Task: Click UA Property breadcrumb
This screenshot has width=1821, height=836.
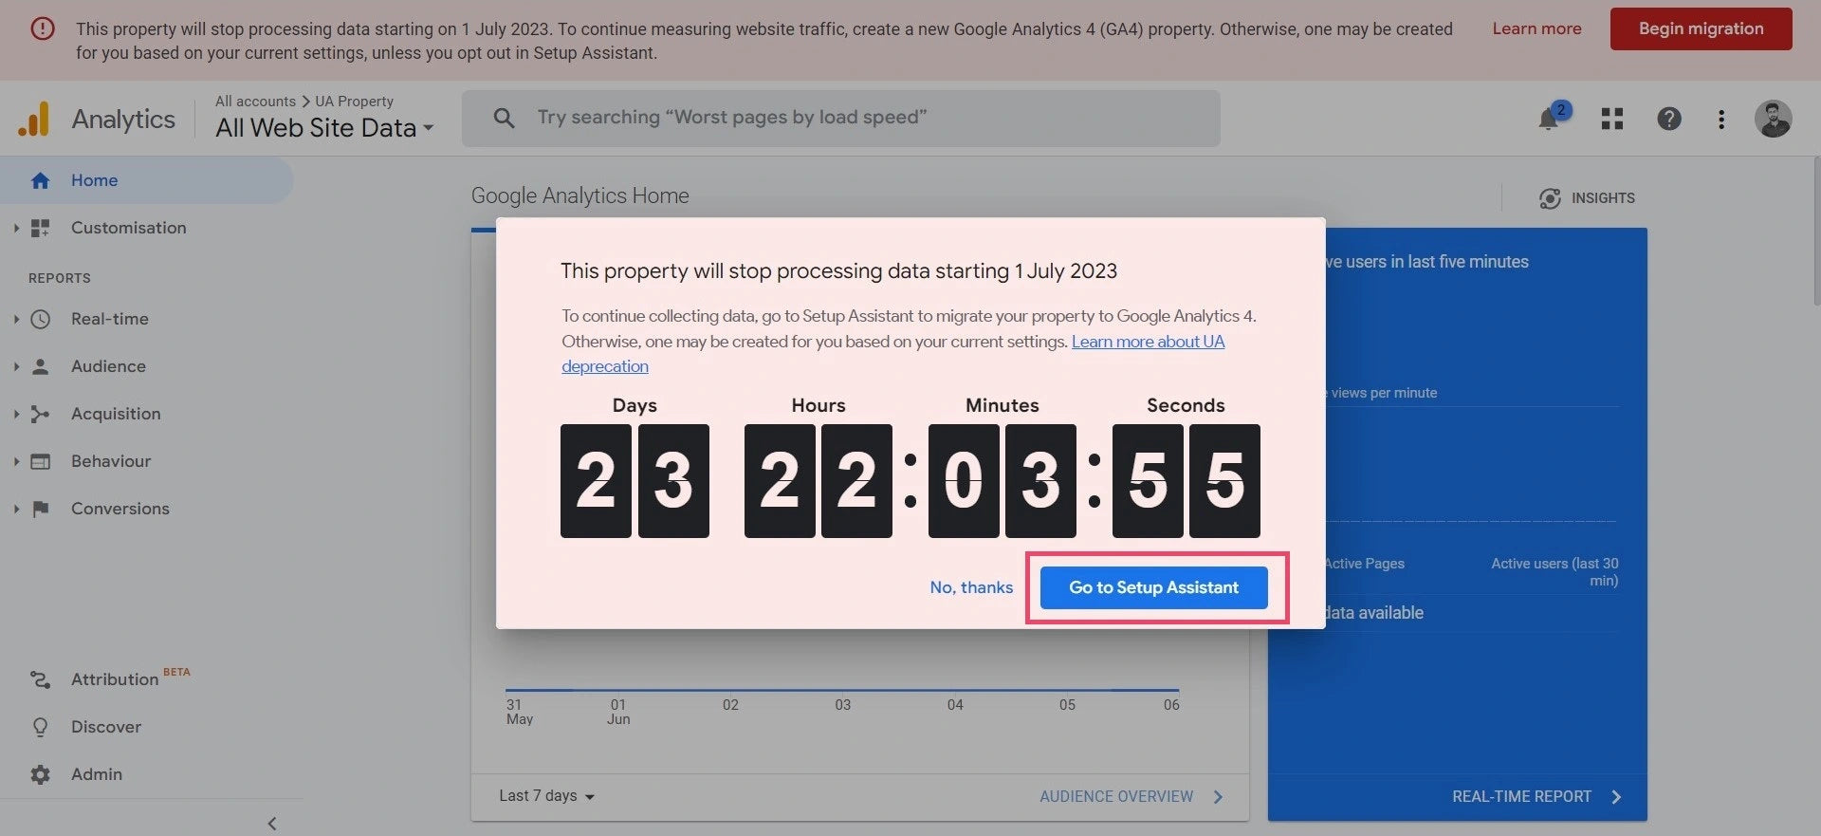Action: pos(354,102)
